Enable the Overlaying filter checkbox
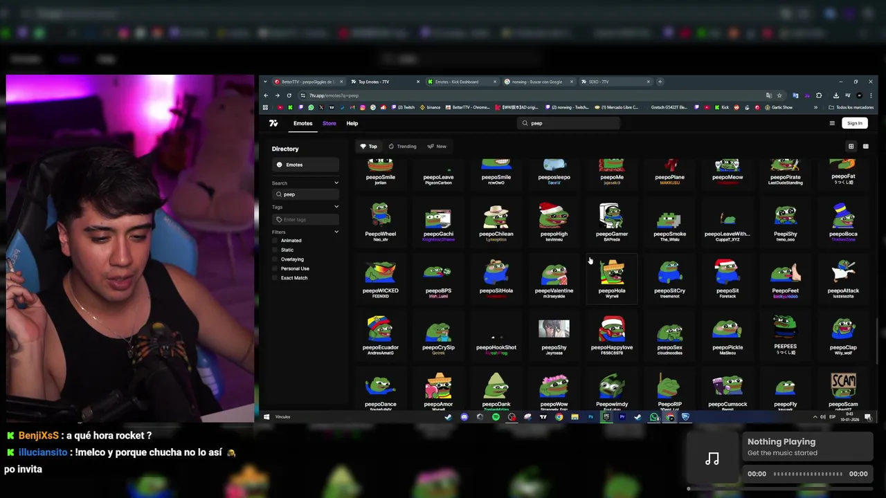The height and width of the screenshot is (498, 886). (x=275, y=259)
